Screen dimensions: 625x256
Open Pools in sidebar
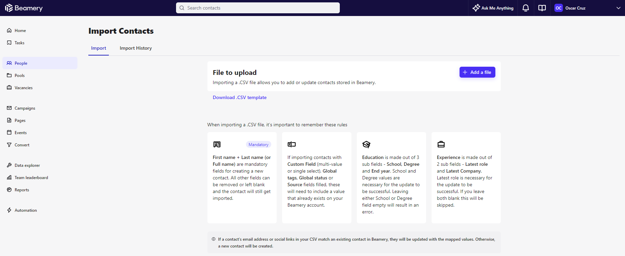coord(40,75)
